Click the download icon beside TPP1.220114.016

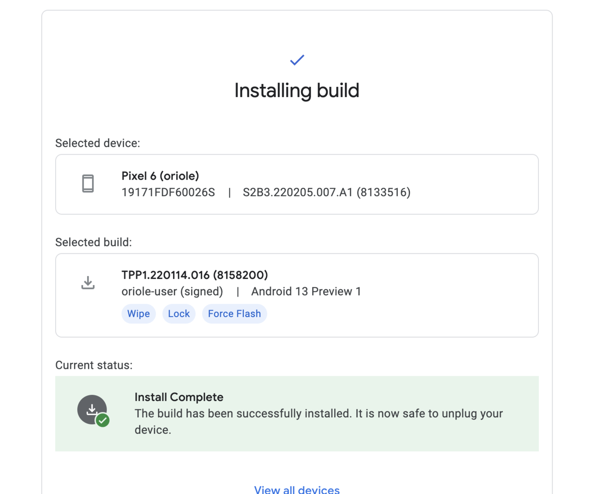pyautogui.click(x=88, y=283)
